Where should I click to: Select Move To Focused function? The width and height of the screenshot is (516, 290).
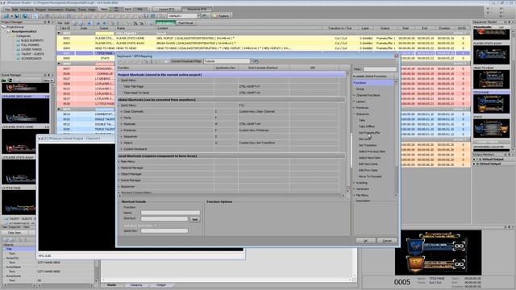(370, 176)
